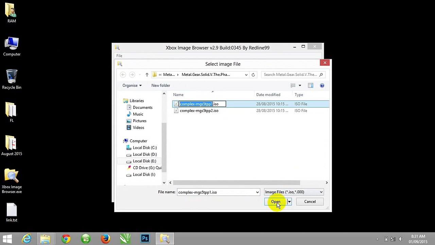This screenshot has height=245, width=435.
Task: Sort files by Name column
Action: click(x=213, y=95)
